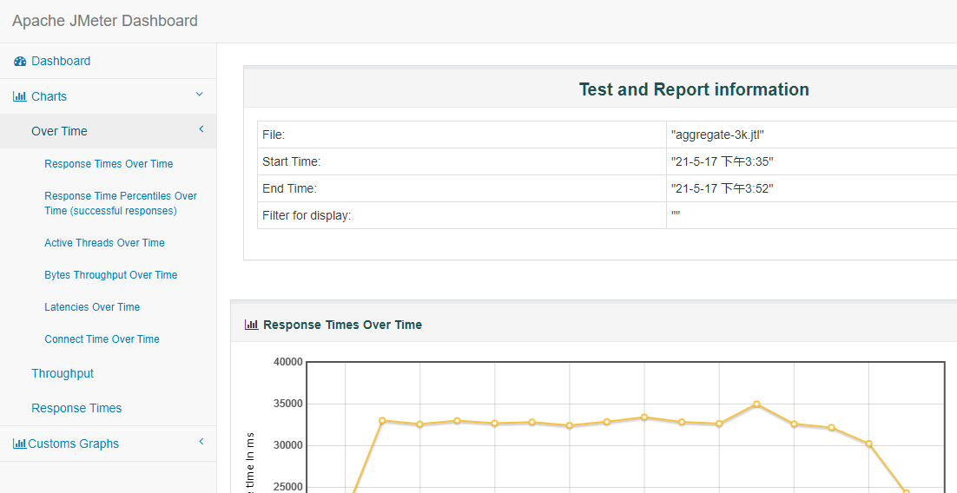957x493 pixels.
Task: Expand the Customs Graphs arrow
Action: click(201, 442)
